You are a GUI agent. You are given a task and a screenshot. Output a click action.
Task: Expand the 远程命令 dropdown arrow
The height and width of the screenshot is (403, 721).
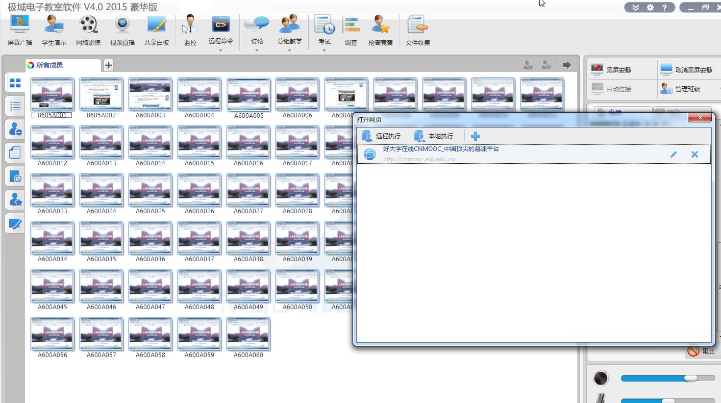220,51
